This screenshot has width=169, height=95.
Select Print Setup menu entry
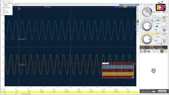[x=5, y=11]
